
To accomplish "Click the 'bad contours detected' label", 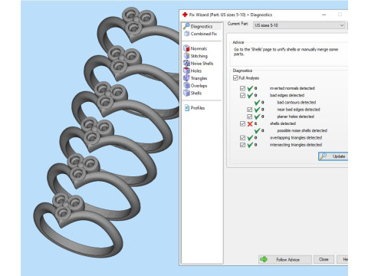I will (x=297, y=103).
